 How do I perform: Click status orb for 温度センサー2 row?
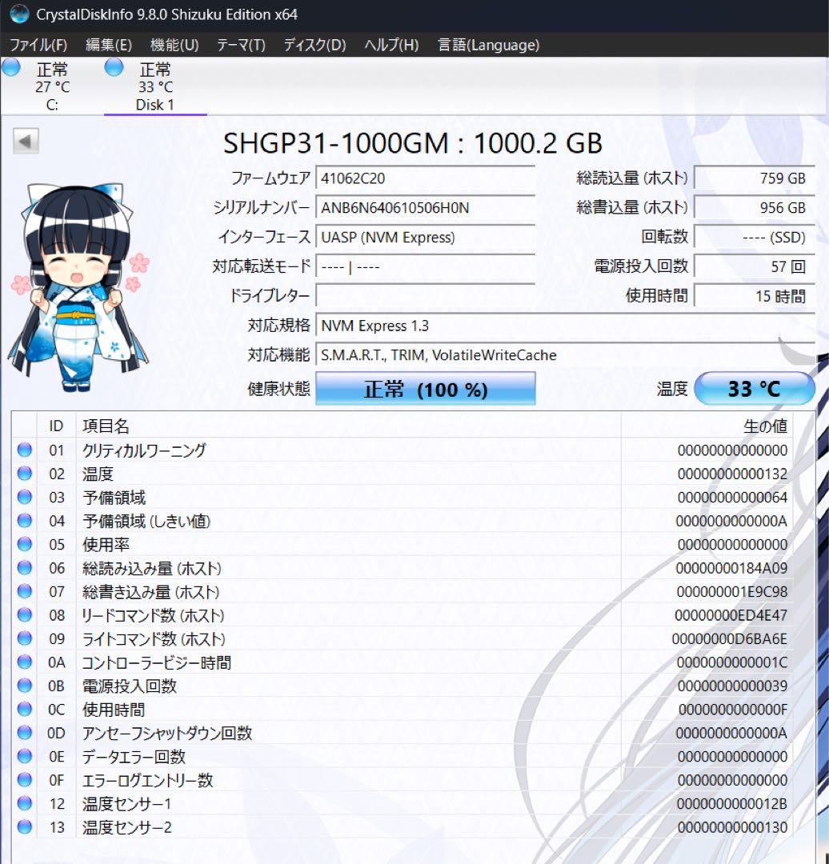tap(24, 826)
